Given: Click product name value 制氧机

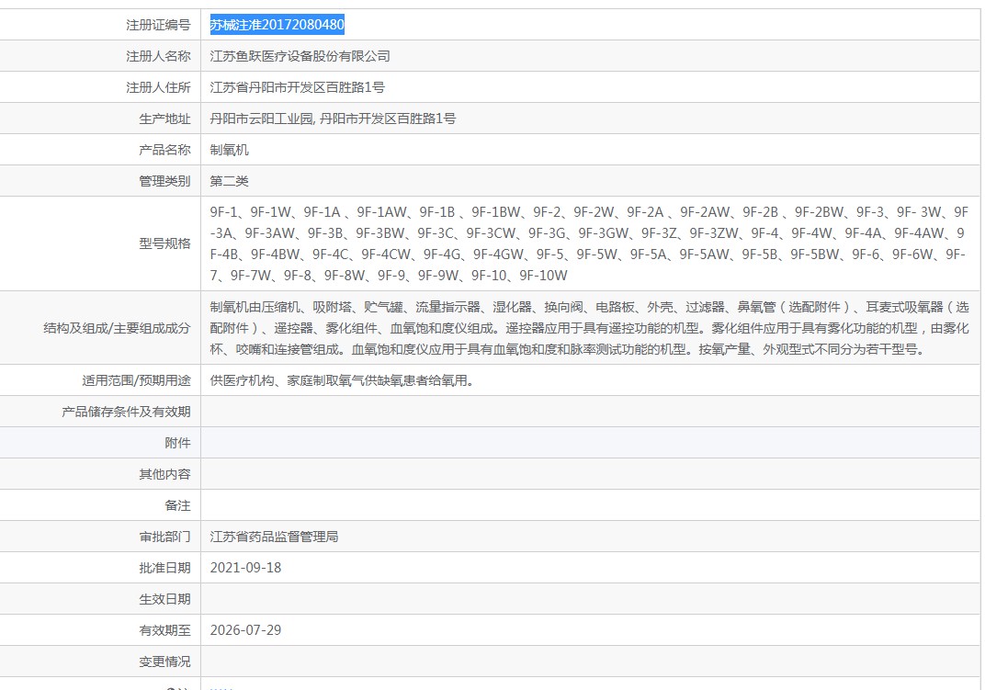Looking at the screenshot, I should (230, 150).
